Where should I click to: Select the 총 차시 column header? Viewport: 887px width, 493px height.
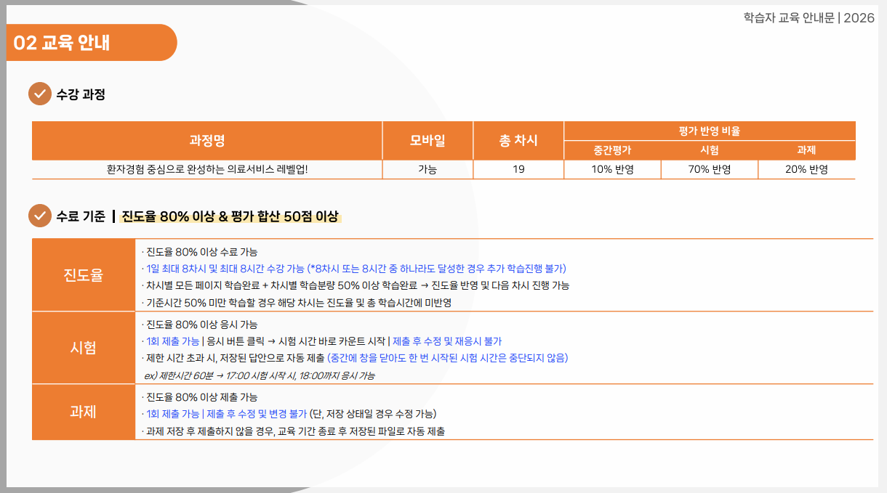518,140
